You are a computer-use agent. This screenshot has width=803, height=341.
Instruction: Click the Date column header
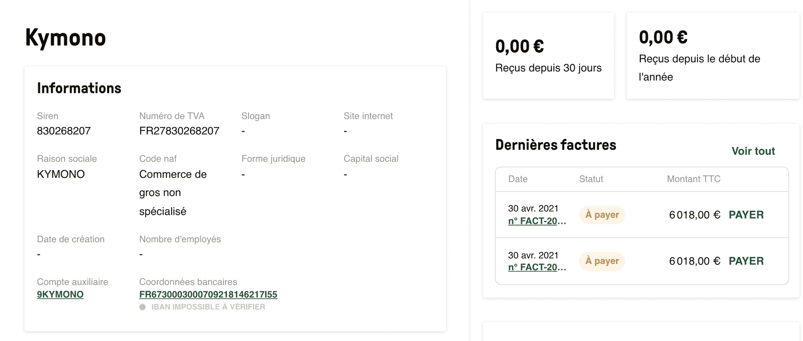518,179
